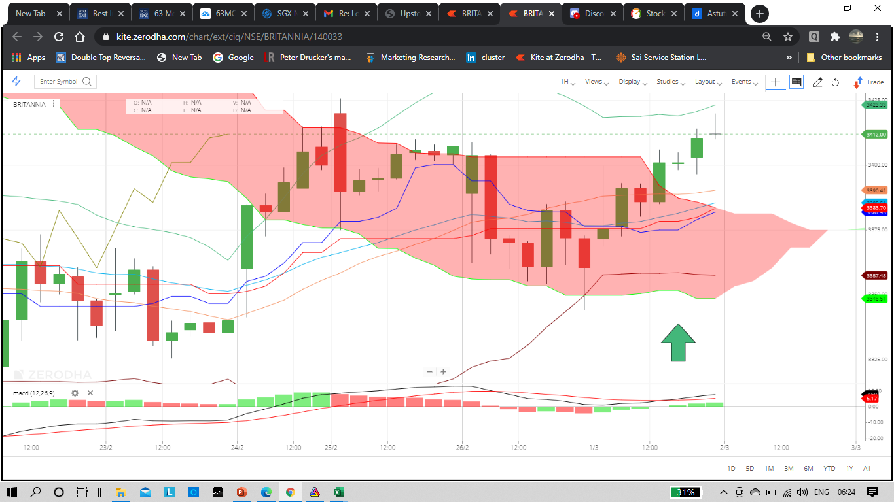Screen dimensions: 894x502
Task: Open macd study settings gear
Action: pyautogui.click(x=75, y=393)
